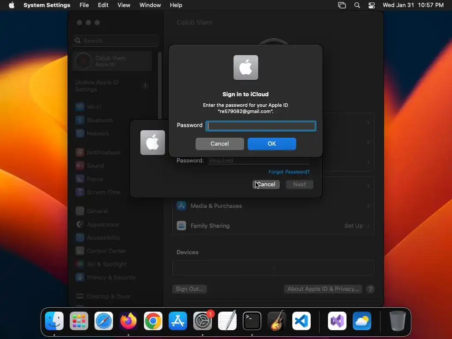The image size is (452, 339).
Task: Open Finder from the Dock
Action: (x=54, y=321)
